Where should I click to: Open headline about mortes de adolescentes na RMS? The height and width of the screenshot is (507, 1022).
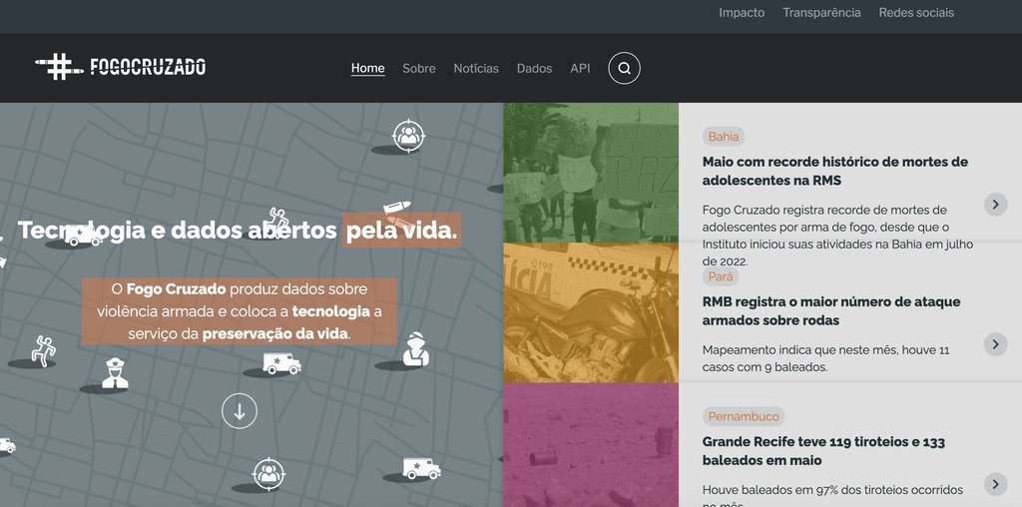(x=835, y=171)
